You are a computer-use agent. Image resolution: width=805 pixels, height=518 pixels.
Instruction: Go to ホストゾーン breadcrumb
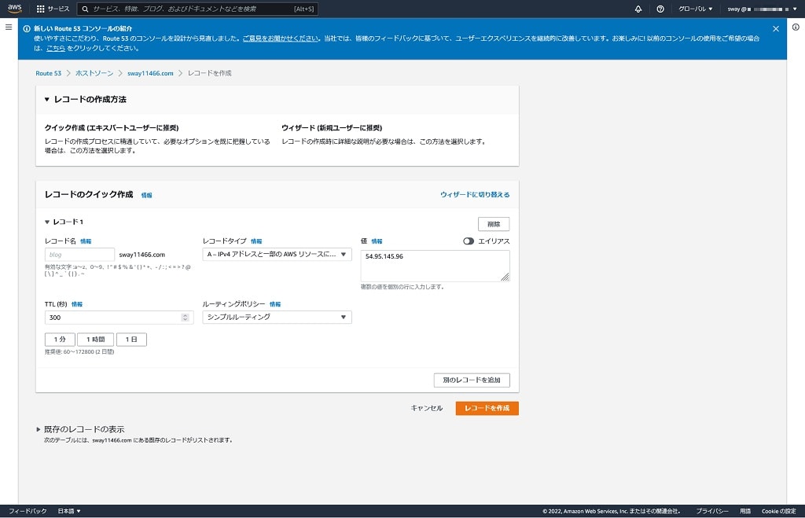coord(94,73)
